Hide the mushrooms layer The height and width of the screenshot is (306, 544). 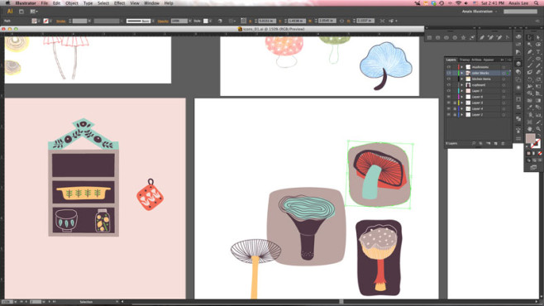tap(449, 67)
